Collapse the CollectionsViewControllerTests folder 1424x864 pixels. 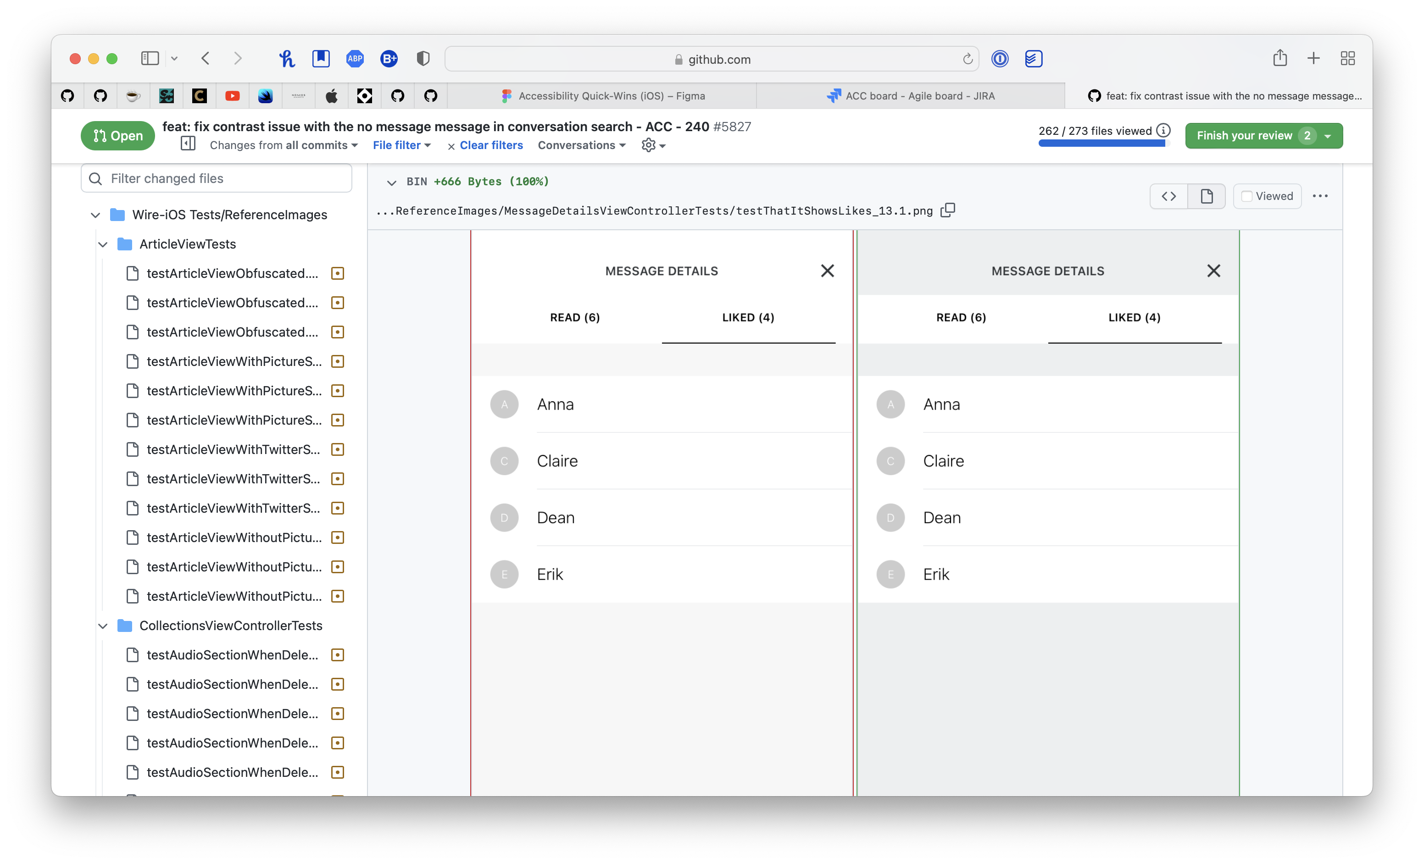[x=103, y=626]
